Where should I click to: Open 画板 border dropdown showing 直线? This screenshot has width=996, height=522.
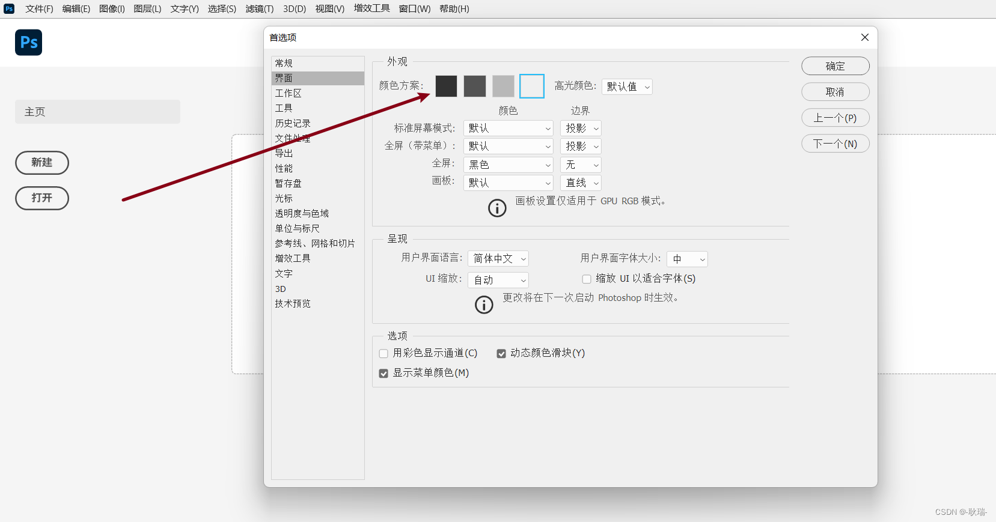tap(581, 183)
